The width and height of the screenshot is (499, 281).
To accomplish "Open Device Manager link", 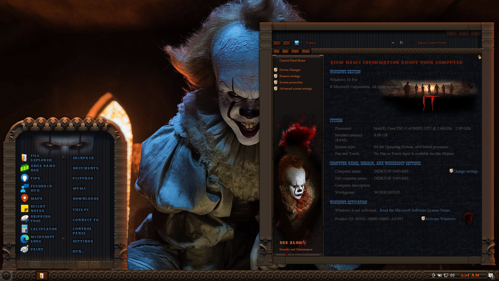I will pyautogui.click(x=290, y=70).
